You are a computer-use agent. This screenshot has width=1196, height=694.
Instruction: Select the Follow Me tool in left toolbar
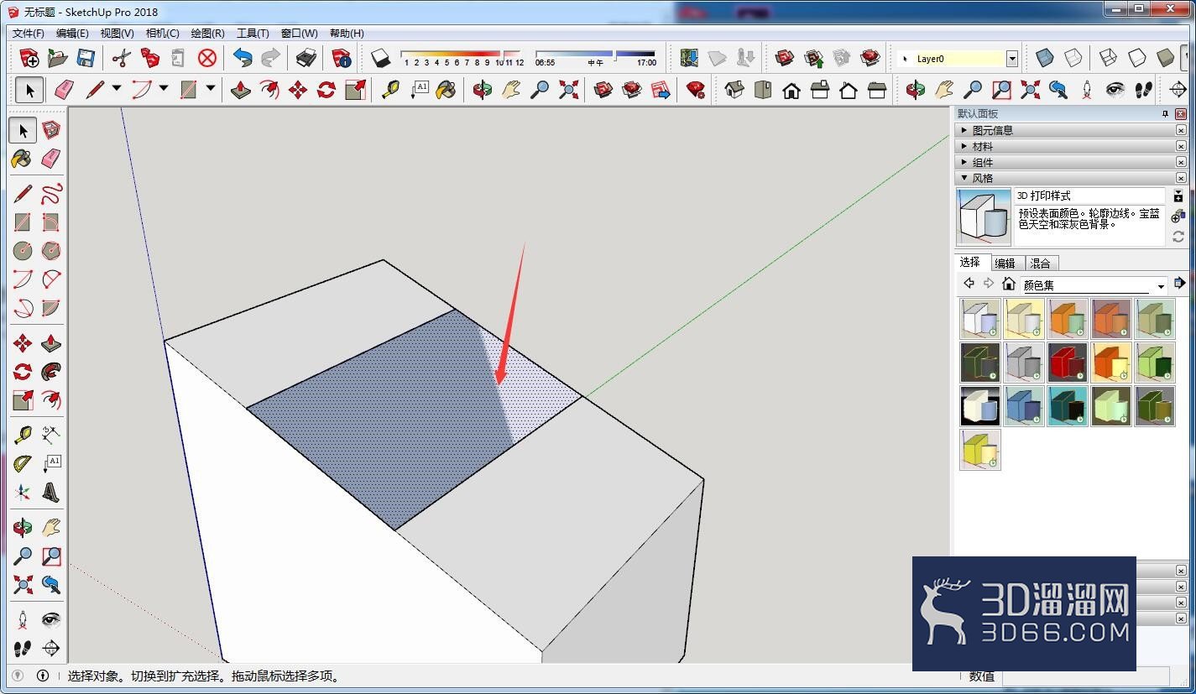(x=51, y=371)
